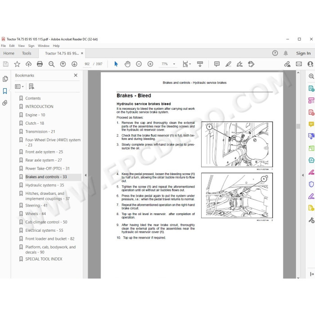Viewport: 315px width, 315px height.
Task: Click the Print file icon
Action: [40, 64]
